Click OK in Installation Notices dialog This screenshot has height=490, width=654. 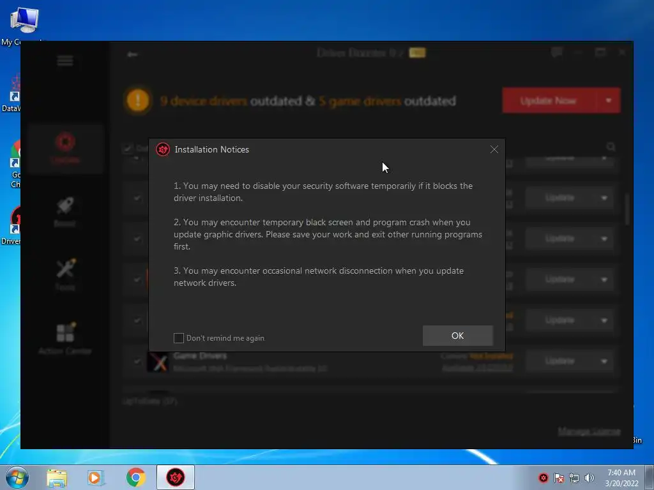[x=457, y=336]
